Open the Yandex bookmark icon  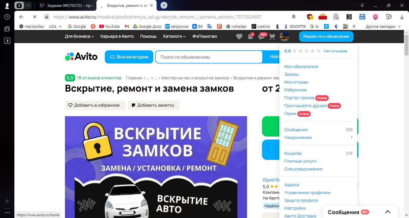pos(93,26)
